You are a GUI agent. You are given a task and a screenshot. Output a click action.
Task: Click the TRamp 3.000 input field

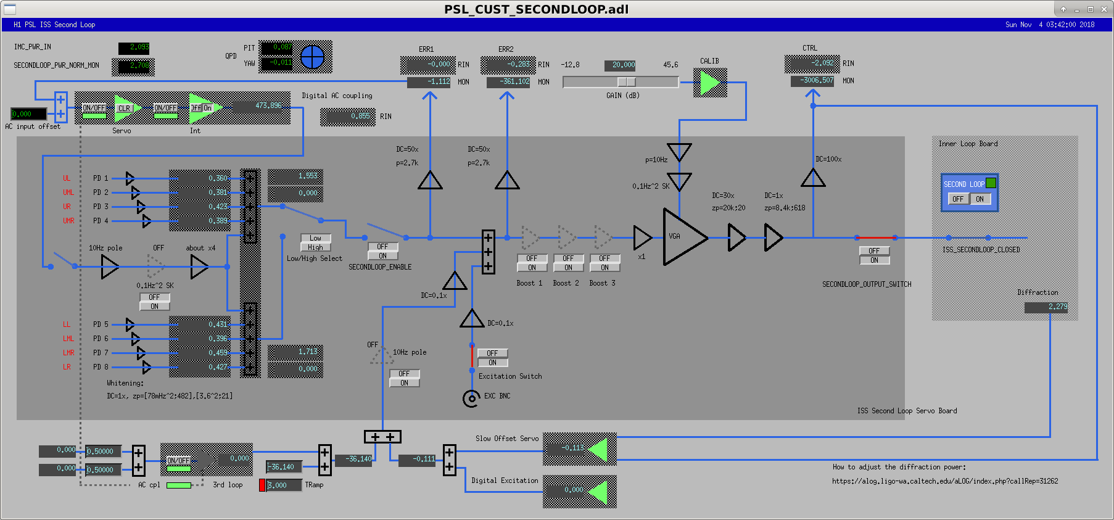(284, 485)
